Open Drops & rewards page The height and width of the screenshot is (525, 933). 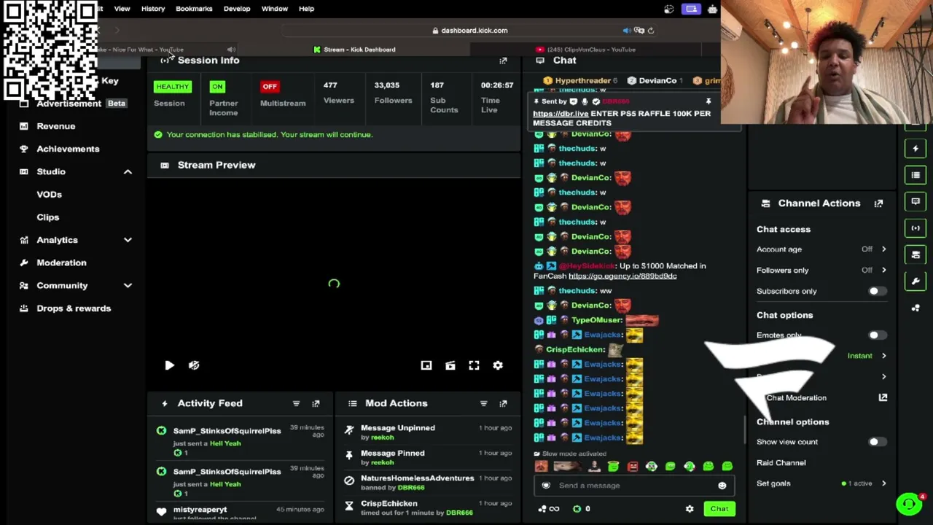tap(74, 308)
